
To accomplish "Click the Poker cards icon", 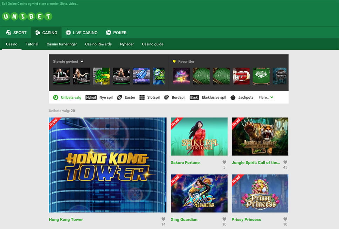I will click(x=108, y=33).
